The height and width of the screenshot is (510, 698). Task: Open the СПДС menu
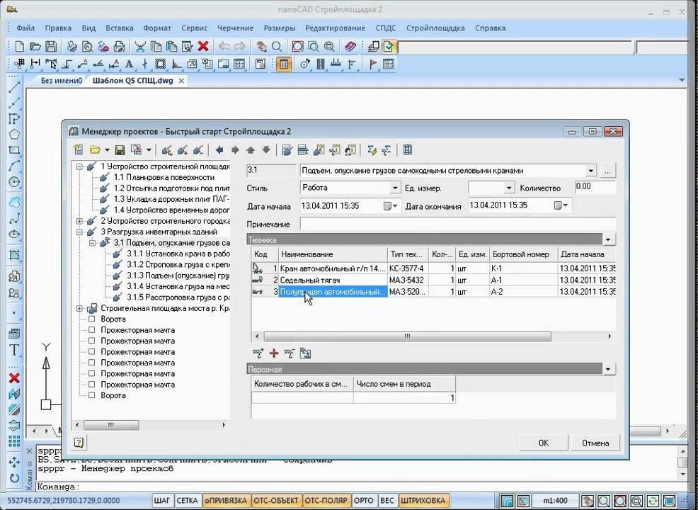point(386,28)
